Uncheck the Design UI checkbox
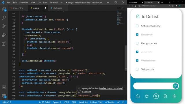 click(x=137, y=35)
